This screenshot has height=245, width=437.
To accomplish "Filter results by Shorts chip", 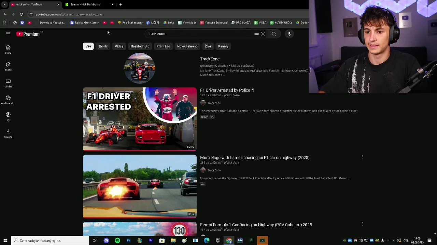I will 103,46.
